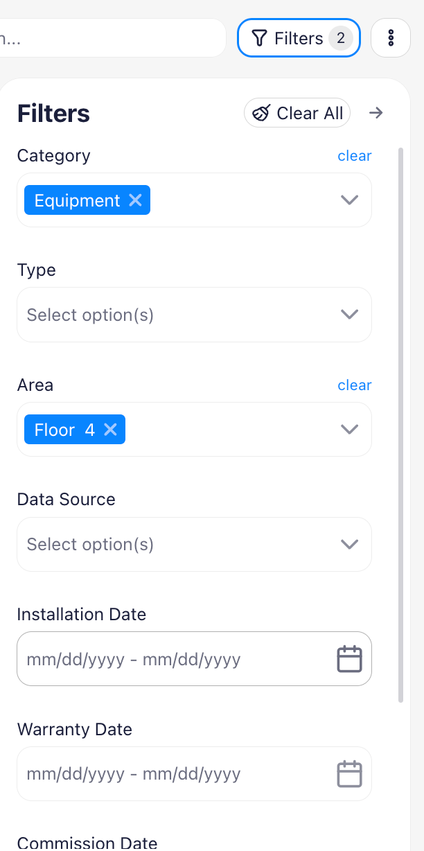
Task: Remove the Floor 4 tag using its X
Action: pos(110,430)
